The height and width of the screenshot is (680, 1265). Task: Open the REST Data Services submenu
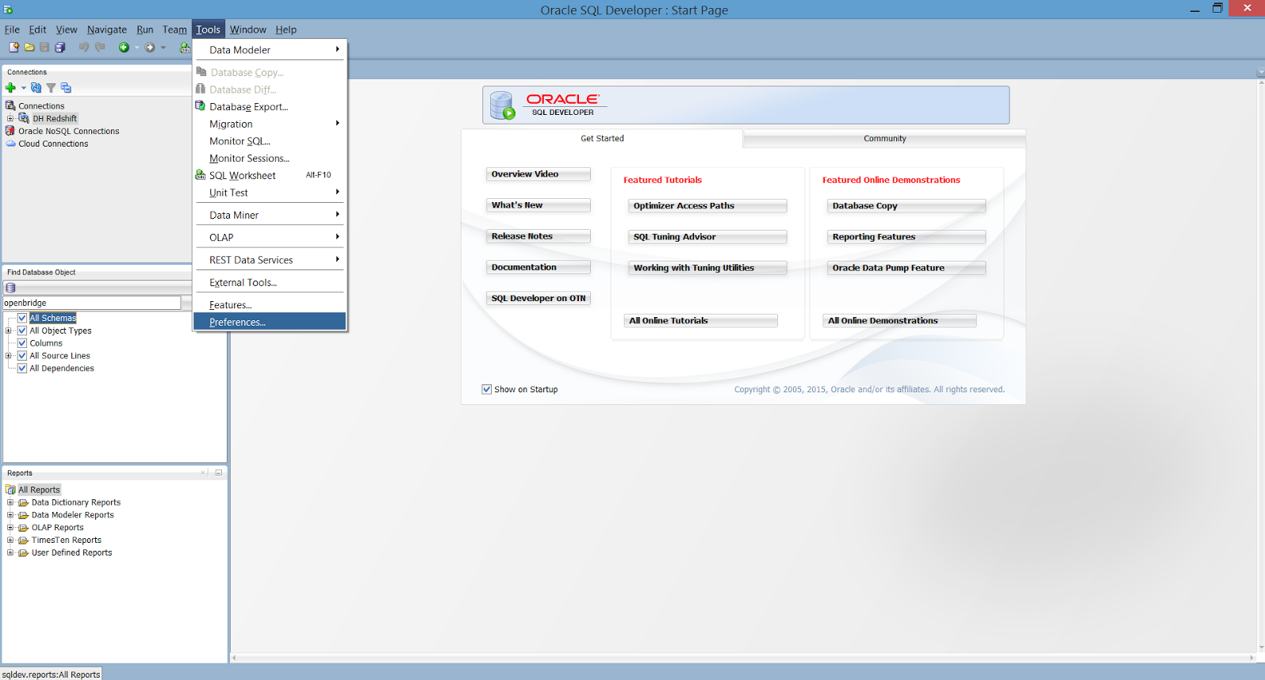[x=270, y=260]
